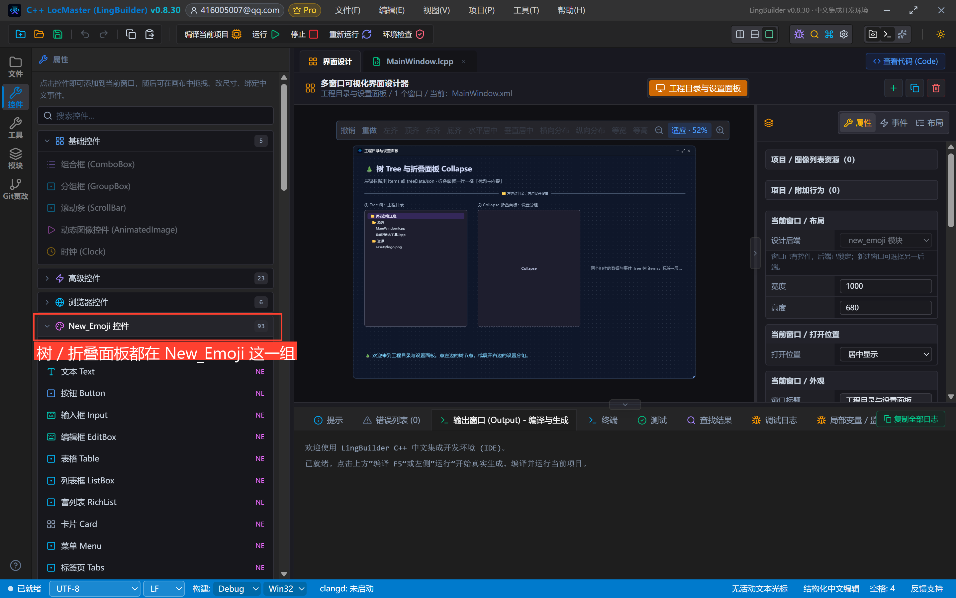Click 查看代码 (Code) button
The height and width of the screenshot is (598, 956).
(x=906, y=61)
